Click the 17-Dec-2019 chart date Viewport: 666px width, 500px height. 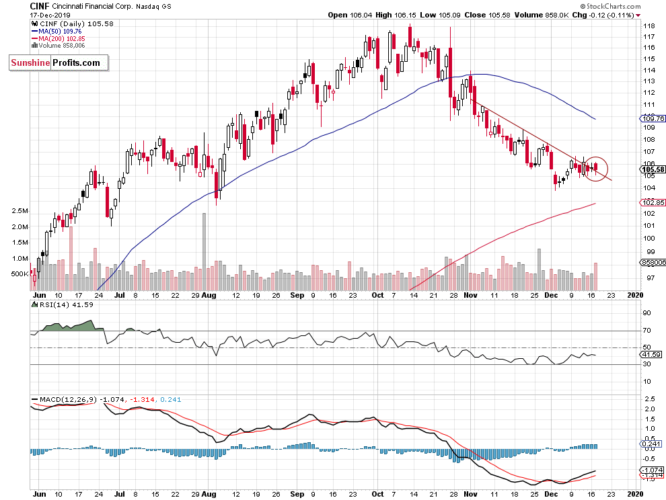[50, 15]
